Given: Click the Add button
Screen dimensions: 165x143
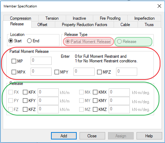Looking at the screenshot, I should pos(64,136).
